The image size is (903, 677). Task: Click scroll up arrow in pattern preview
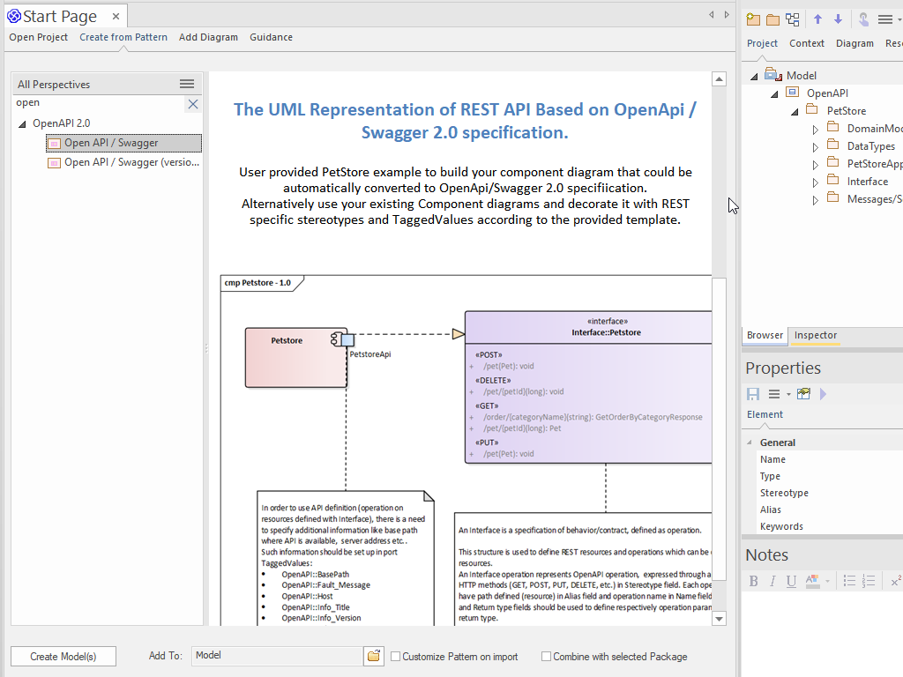click(719, 78)
